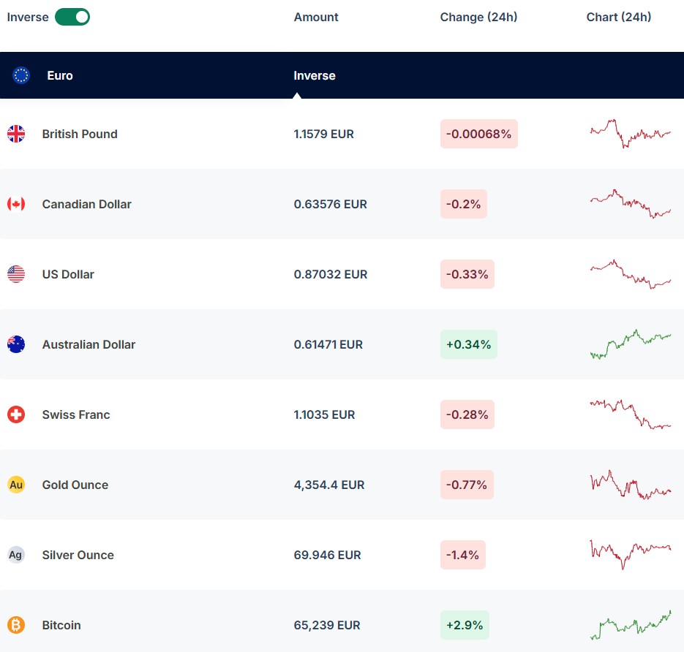This screenshot has height=652, width=684.
Task: Open the Bitcoin currency link
Action: click(61, 625)
